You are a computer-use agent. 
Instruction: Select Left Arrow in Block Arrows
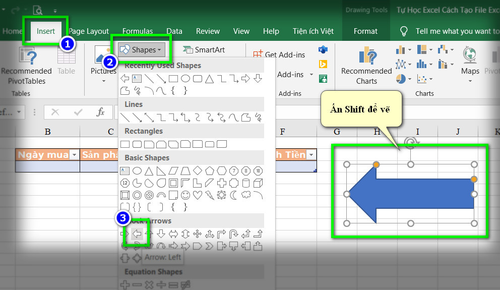(137, 234)
